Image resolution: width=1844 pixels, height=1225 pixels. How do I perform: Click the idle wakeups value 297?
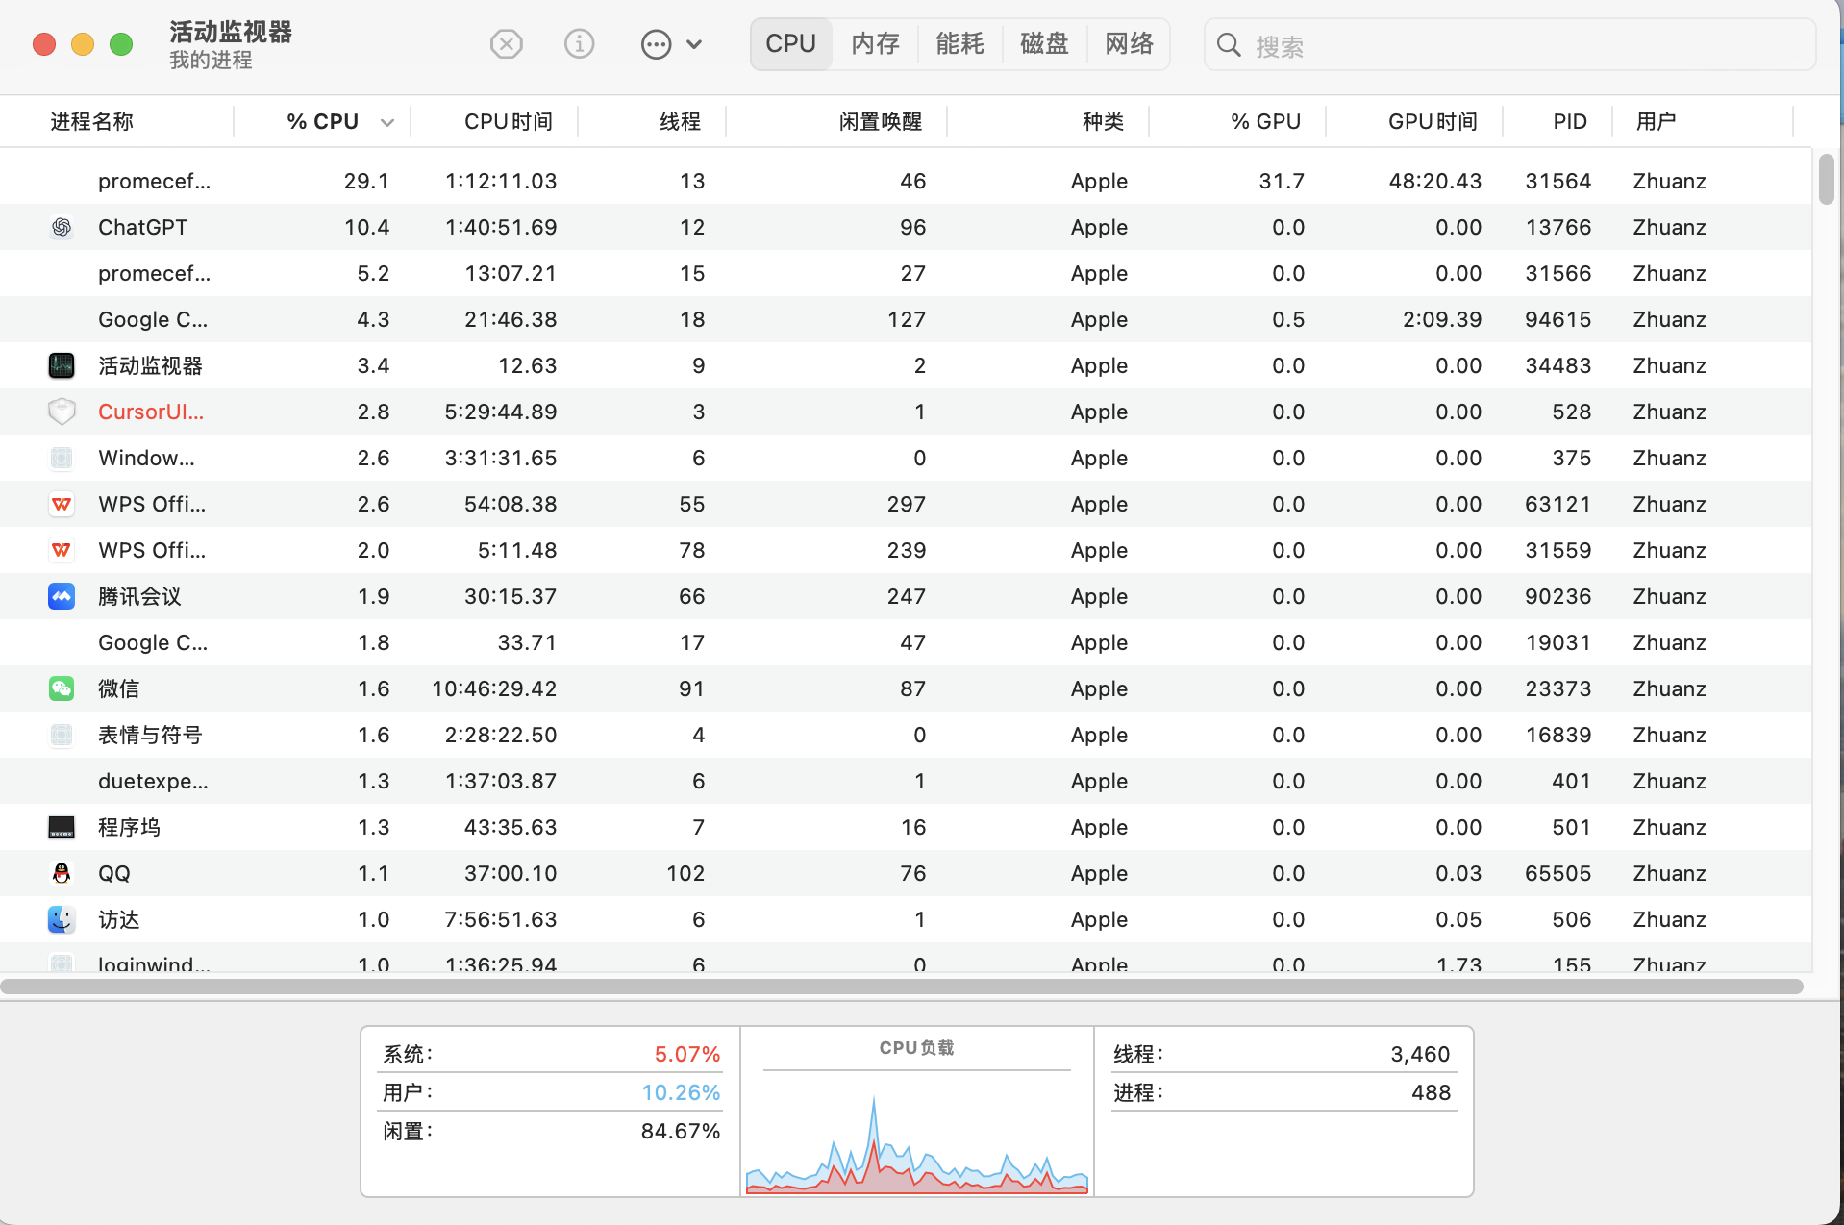point(906,504)
